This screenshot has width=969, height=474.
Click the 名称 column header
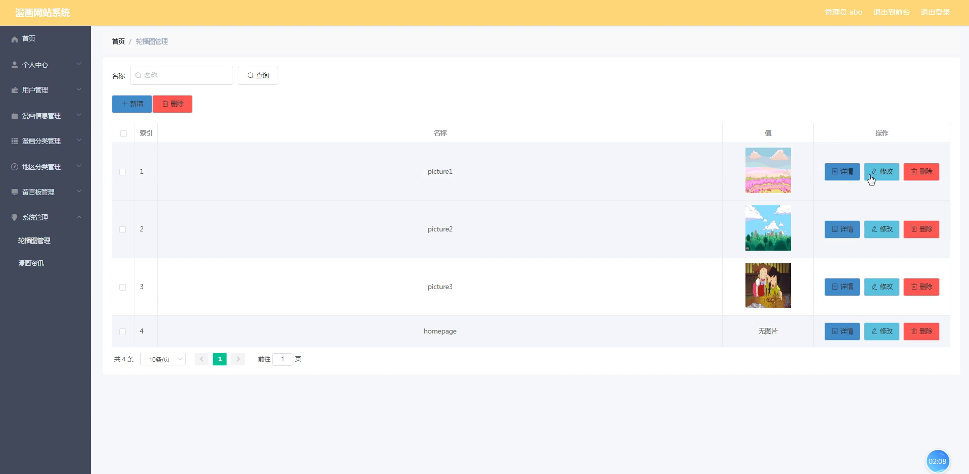(x=440, y=133)
